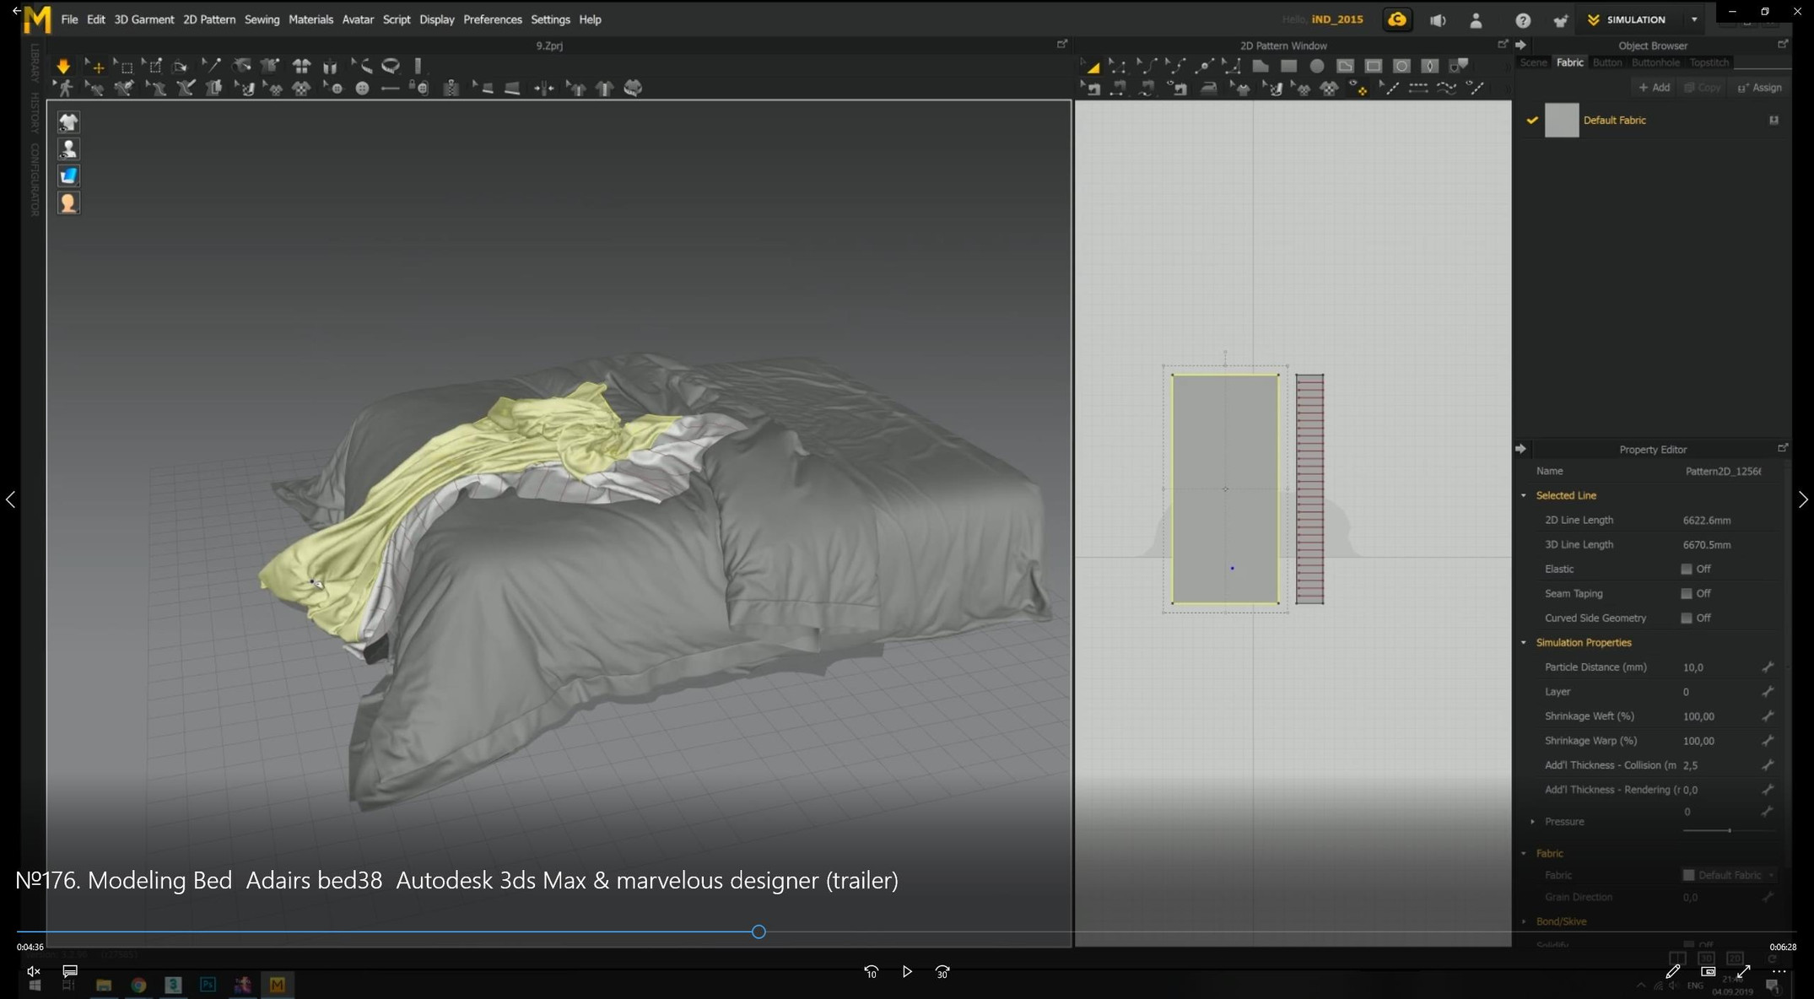Click the Default Fabric color swatch
The height and width of the screenshot is (999, 1814).
pyautogui.click(x=1561, y=121)
